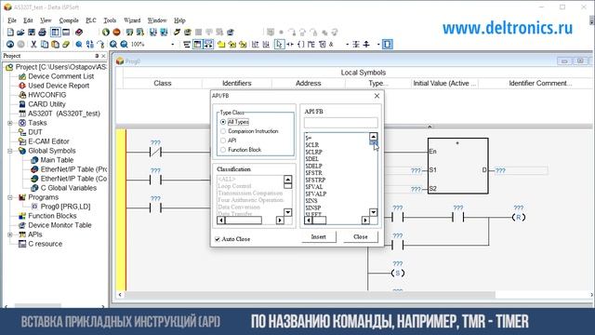Open the zoom percentage dropdown

[x=173, y=45]
